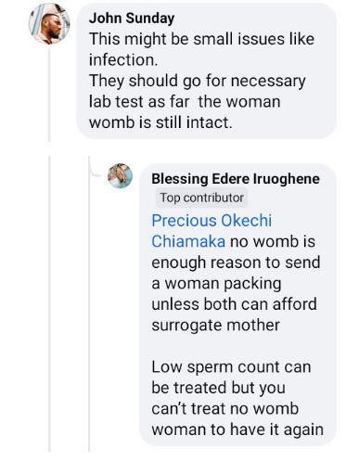Click the "surrogate mother" text in reply
Image resolution: width=359 pixels, height=461 pixels.
click(215, 326)
